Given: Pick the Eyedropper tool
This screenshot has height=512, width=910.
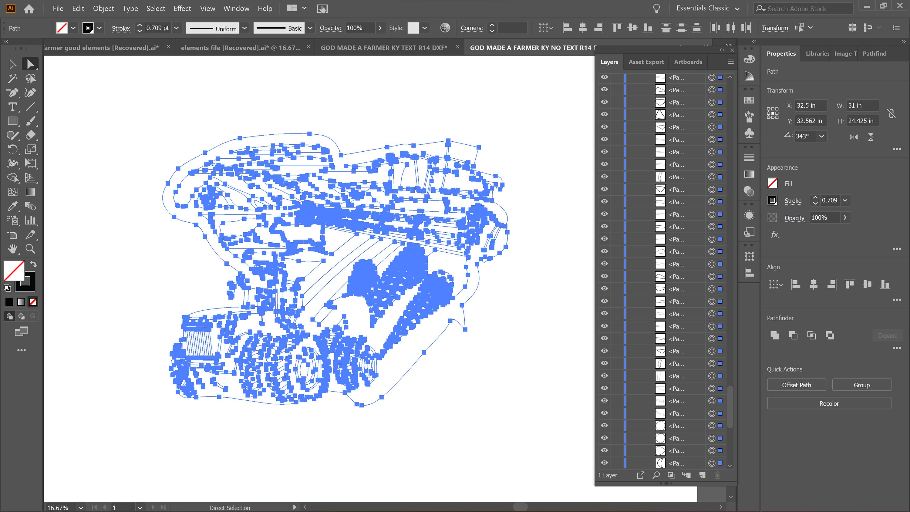Looking at the screenshot, I should [x=13, y=206].
